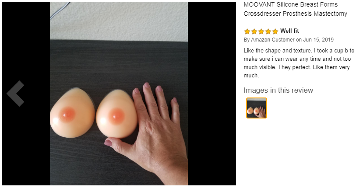
Task: Open the Amazon Customer reviewer profile
Action: click(x=273, y=40)
